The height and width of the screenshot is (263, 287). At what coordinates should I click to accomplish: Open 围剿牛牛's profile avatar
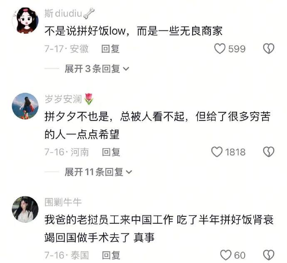point(25,209)
